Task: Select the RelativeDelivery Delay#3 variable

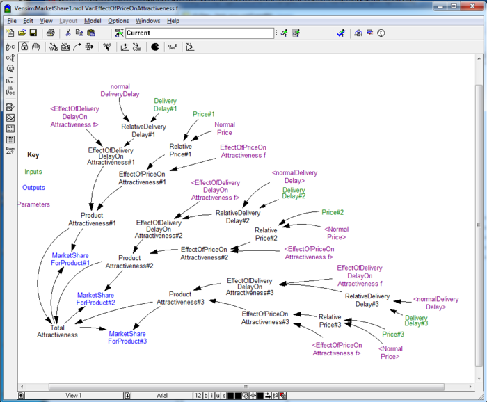Action: [367, 300]
